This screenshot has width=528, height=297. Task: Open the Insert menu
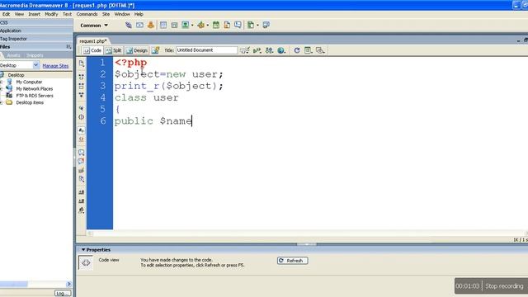tap(34, 14)
